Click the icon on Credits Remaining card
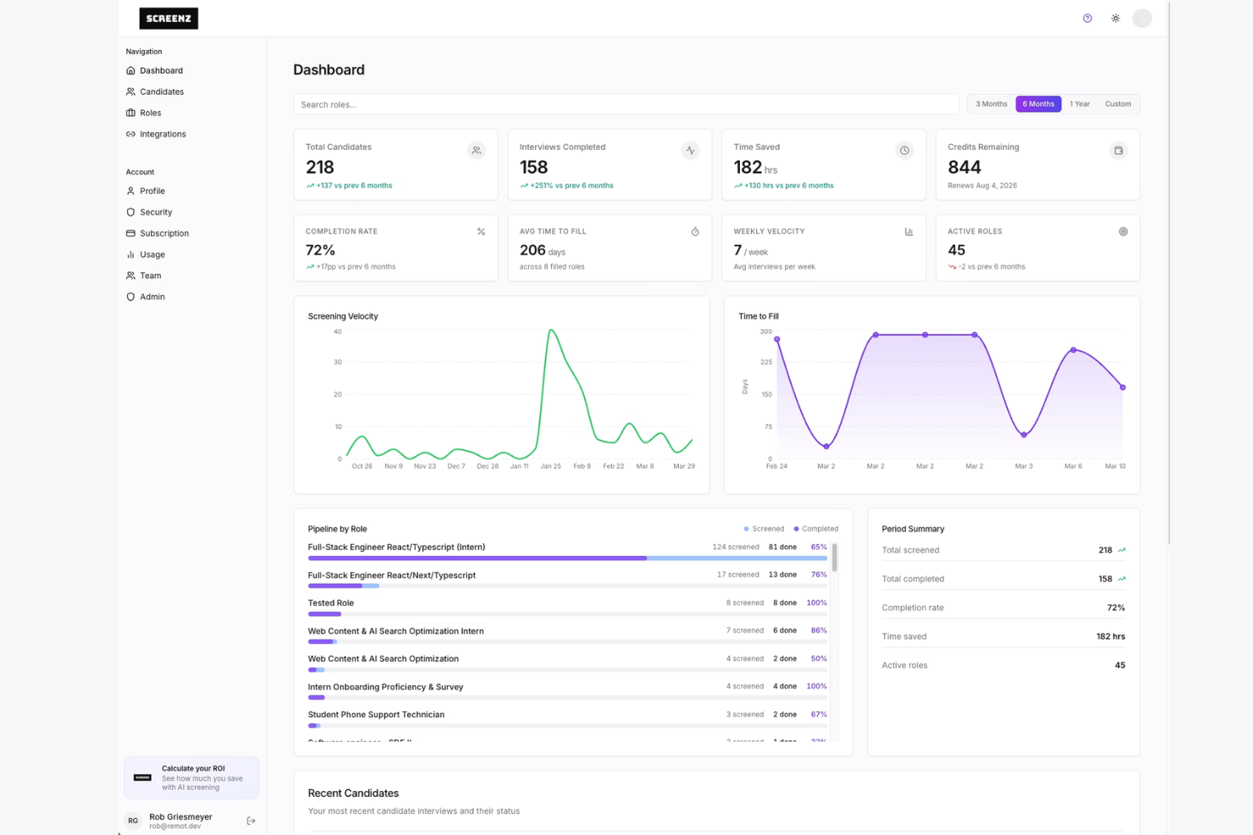This screenshot has height=835, width=1253. coord(1118,151)
